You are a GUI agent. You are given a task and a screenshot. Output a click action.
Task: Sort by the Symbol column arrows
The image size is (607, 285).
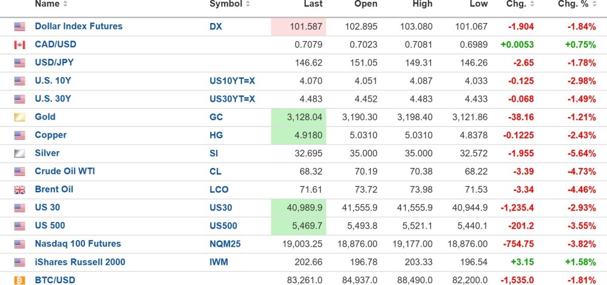click(248, 4)
